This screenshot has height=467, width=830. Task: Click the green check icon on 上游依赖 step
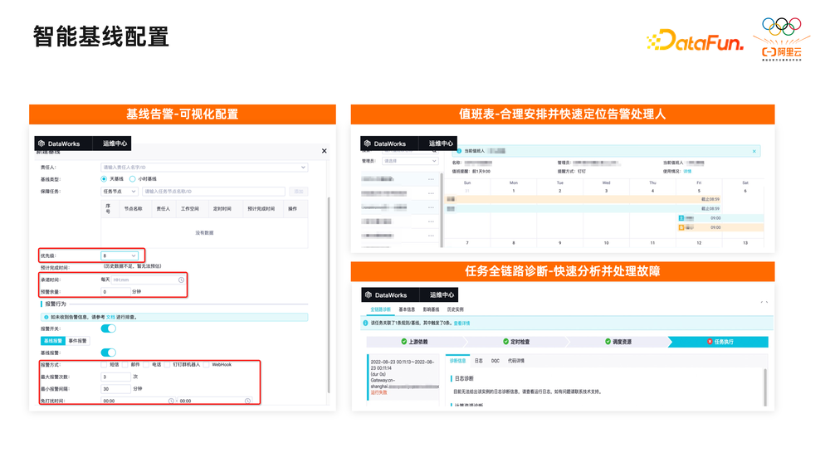coord(404,342)
